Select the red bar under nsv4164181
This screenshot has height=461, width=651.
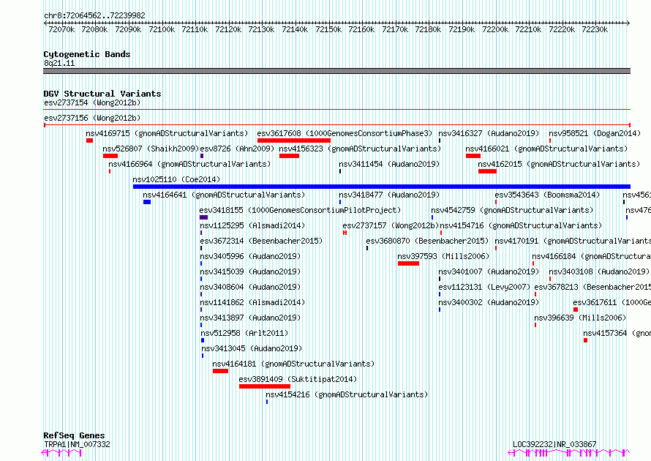[x=220, y=371]
